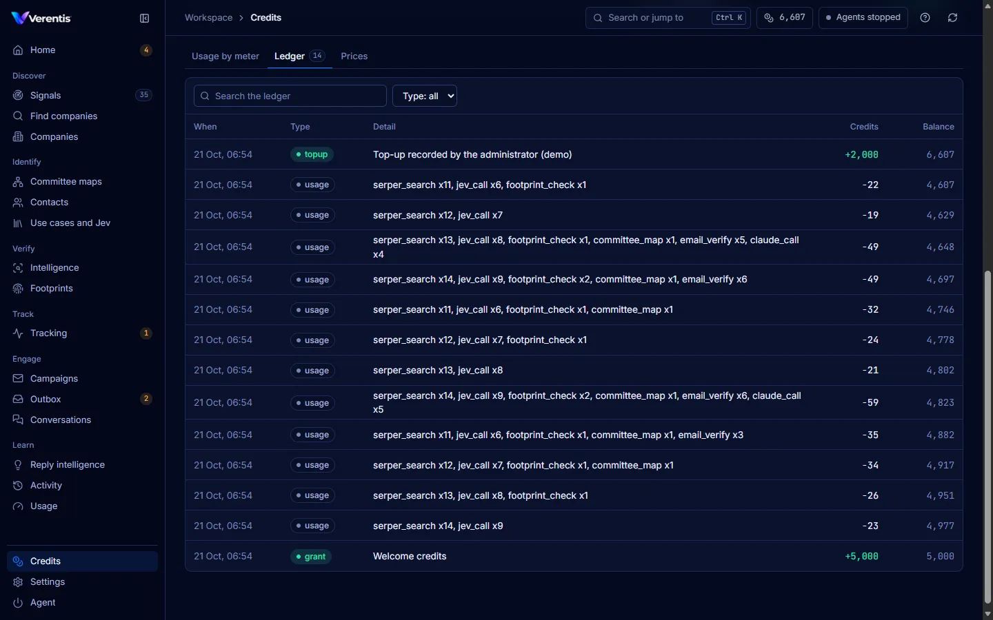Open Use cases and Jev
Viewport: 993px width, 620px height.
pos(82,223)
